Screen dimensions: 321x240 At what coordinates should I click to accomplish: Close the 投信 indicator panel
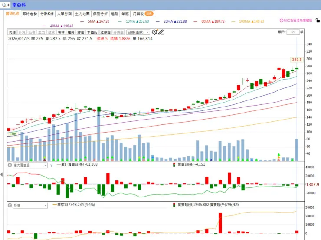(10, 205)
